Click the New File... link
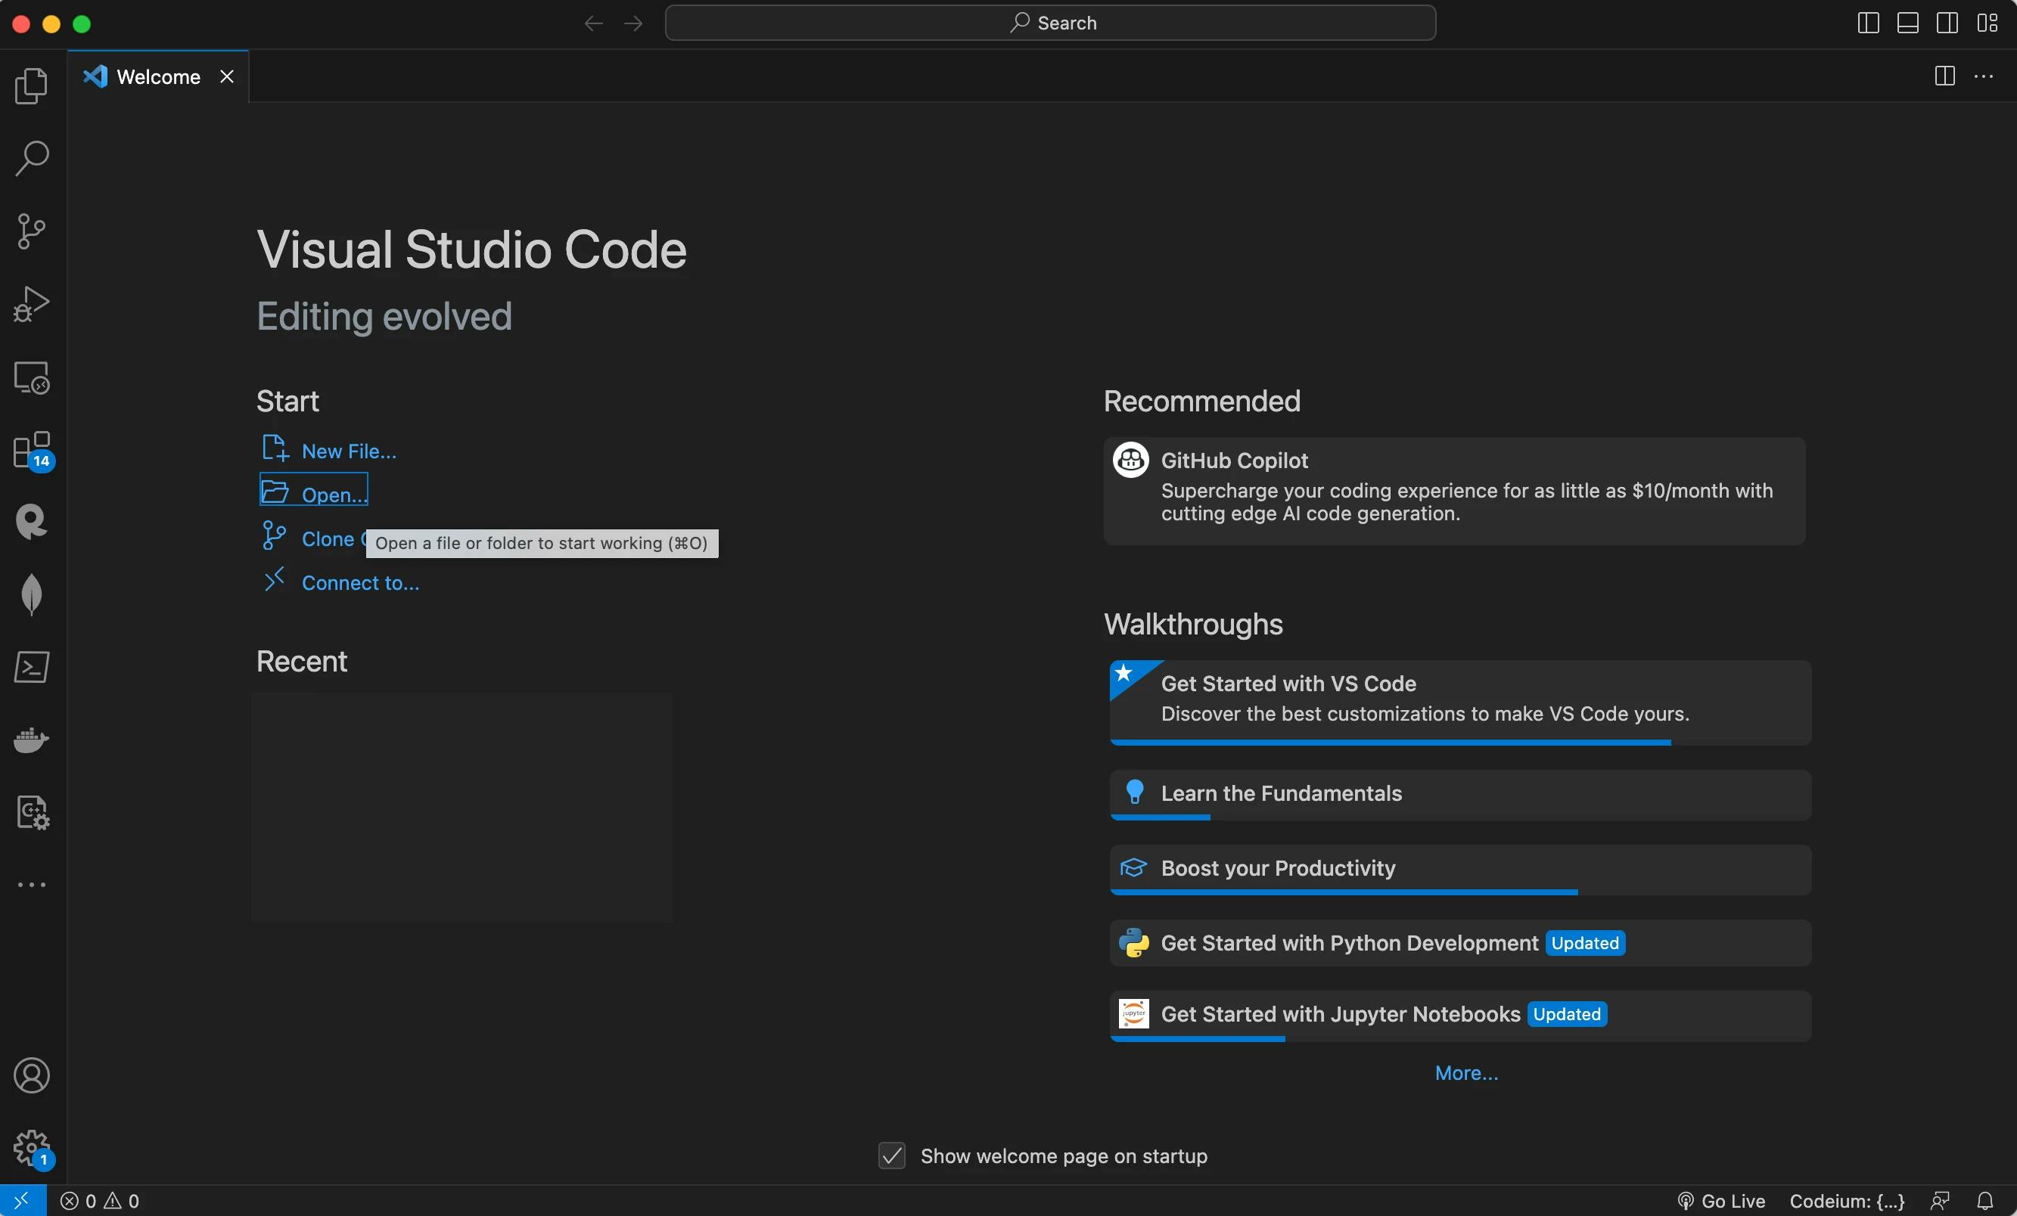2017x1216 pixels. [349, 451]
